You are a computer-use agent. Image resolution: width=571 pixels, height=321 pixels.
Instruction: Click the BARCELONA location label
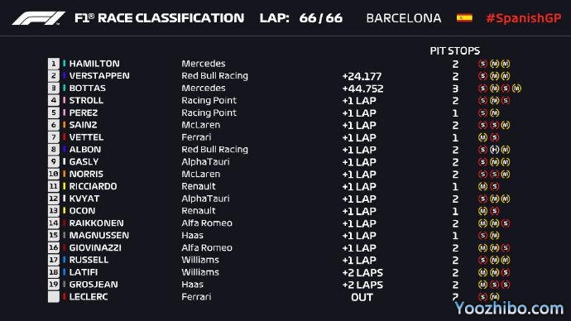click(x=404, y=18)
